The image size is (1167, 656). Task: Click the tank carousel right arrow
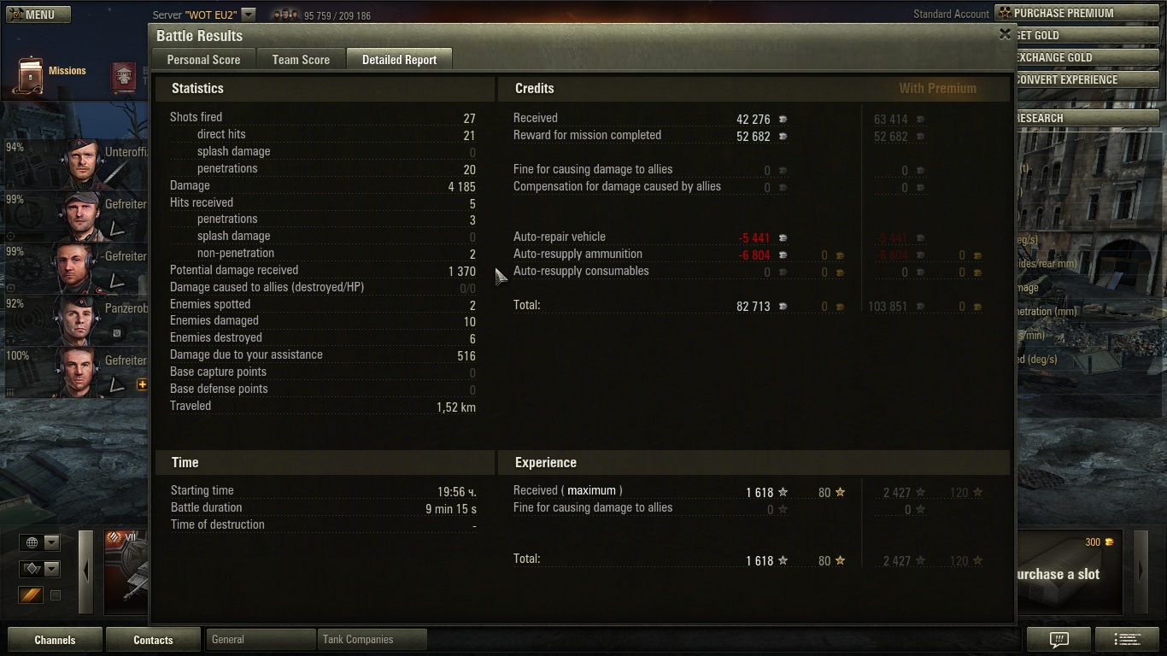(1141, 571)
